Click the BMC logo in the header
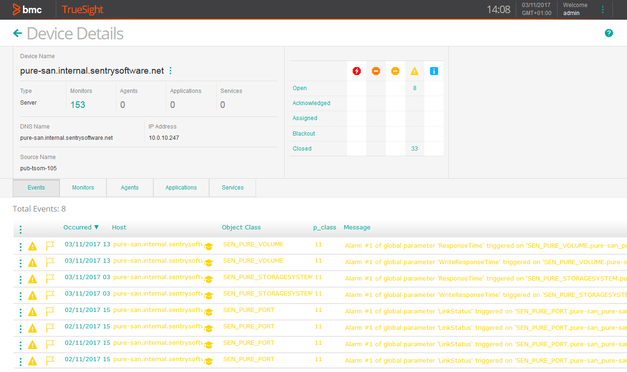627x372 pixels. (x=27, y=9)
